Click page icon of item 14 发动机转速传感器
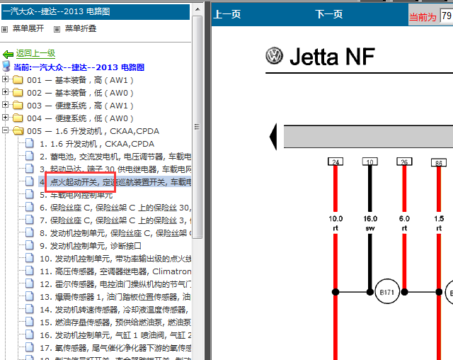The height and width of the screenshot is (360, 453). [x=29, y=309]
